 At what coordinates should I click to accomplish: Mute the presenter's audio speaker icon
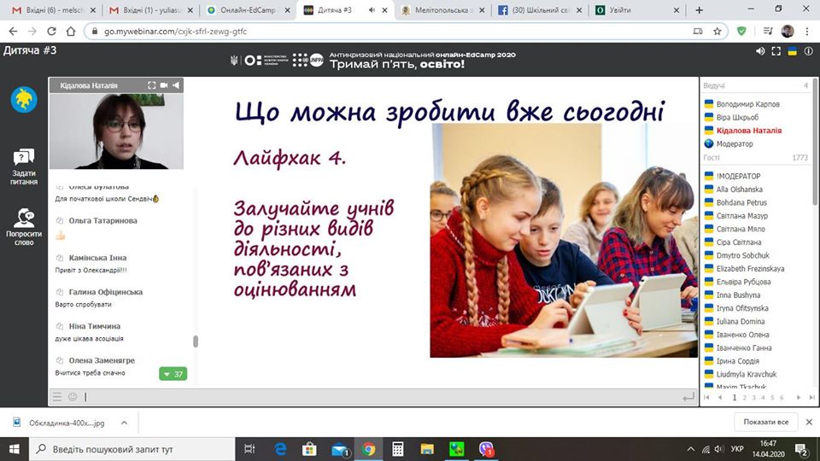[177, 85]
